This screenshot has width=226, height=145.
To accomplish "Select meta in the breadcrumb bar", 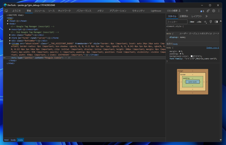I will point(20,140).
